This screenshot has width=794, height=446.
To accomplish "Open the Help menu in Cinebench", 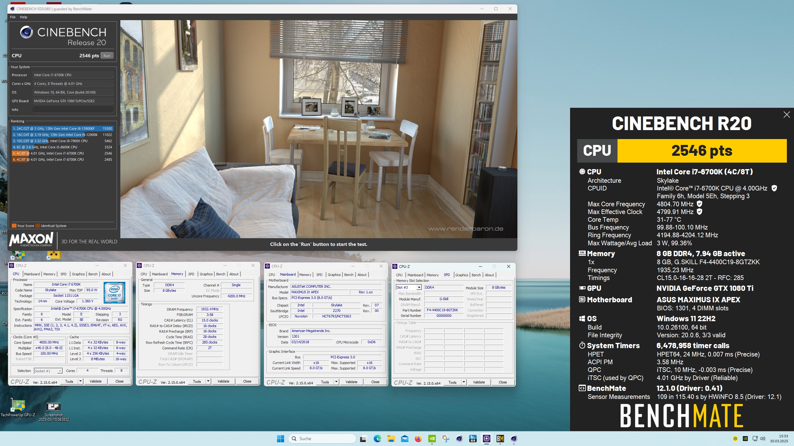I will (24, 17).
